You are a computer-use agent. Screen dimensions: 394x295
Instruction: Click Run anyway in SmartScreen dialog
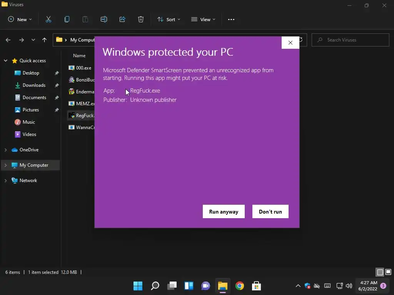(224, 212)
